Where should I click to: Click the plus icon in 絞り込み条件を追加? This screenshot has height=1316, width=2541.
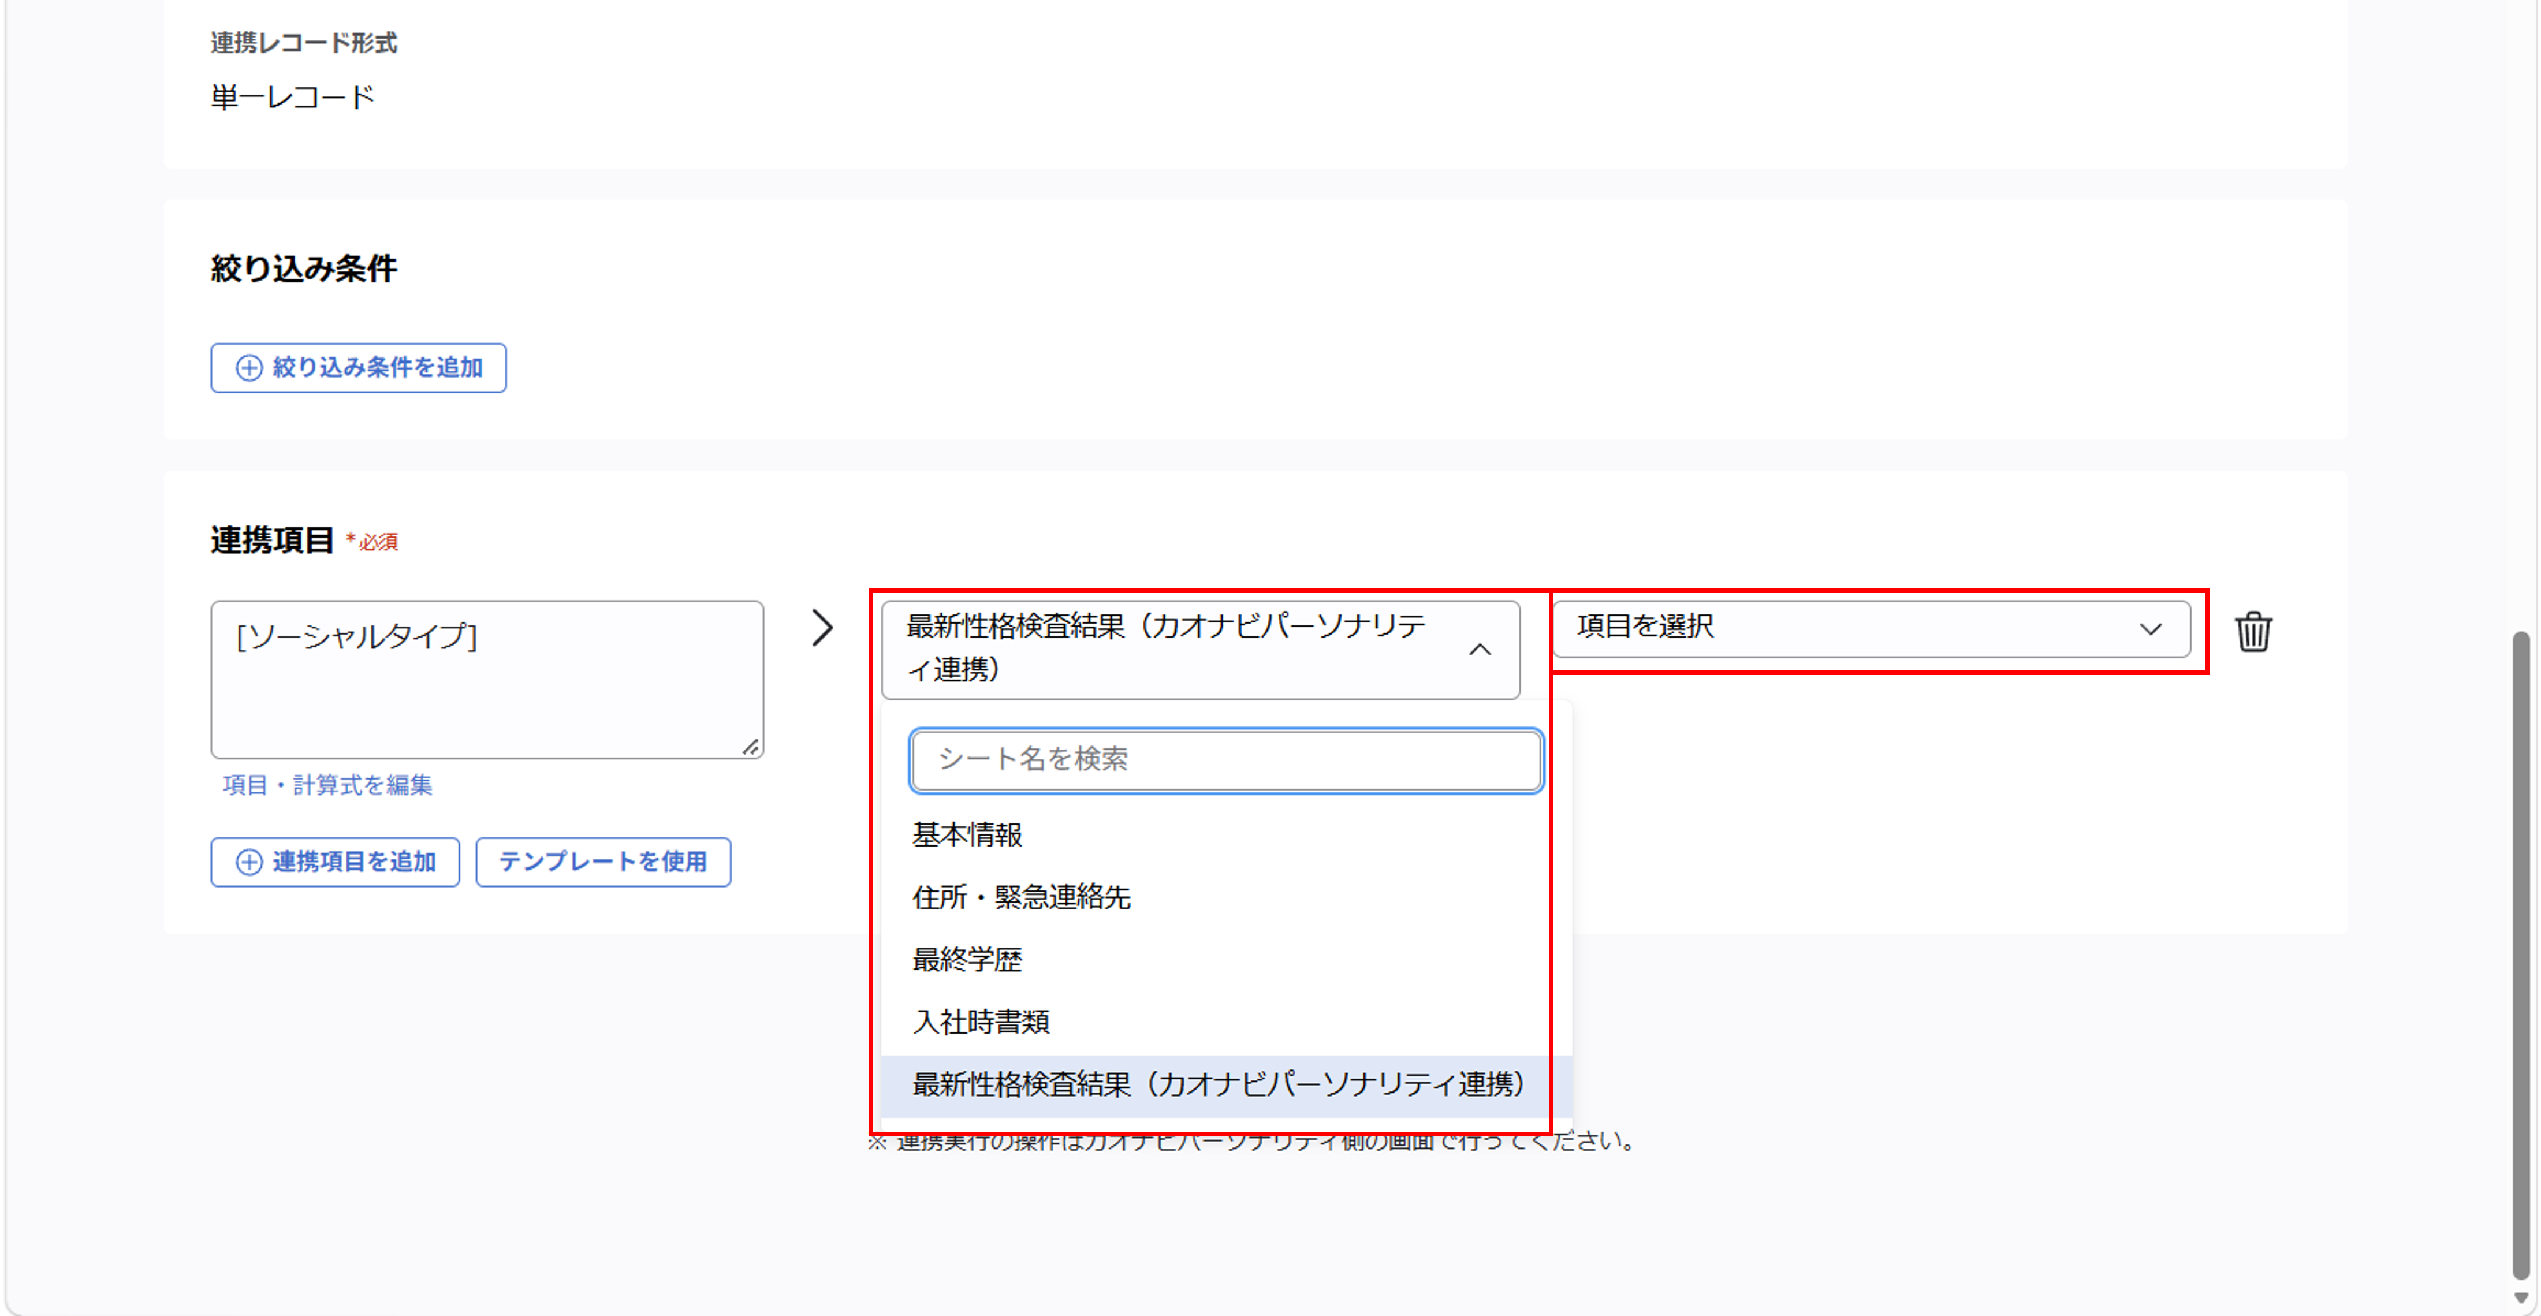coord(248,368)
